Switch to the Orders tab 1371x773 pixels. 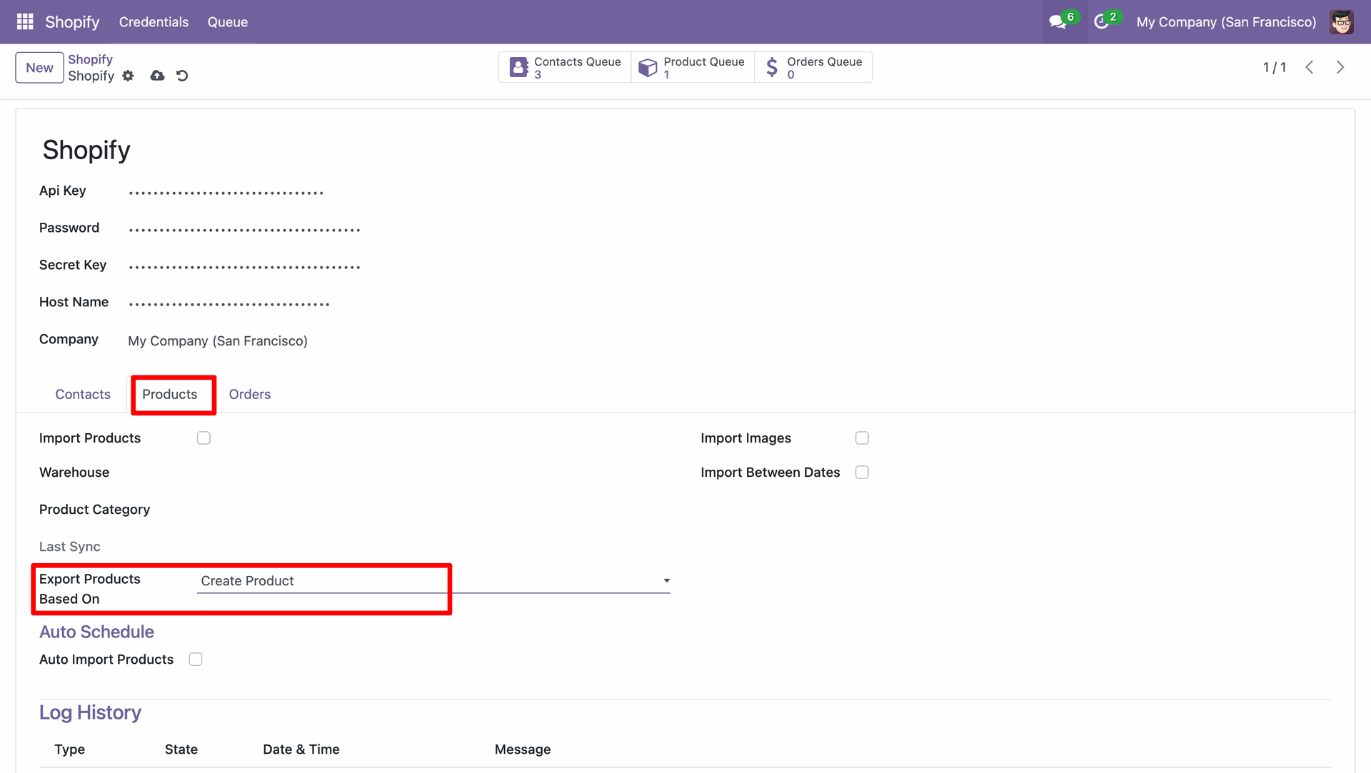point(249,394)
